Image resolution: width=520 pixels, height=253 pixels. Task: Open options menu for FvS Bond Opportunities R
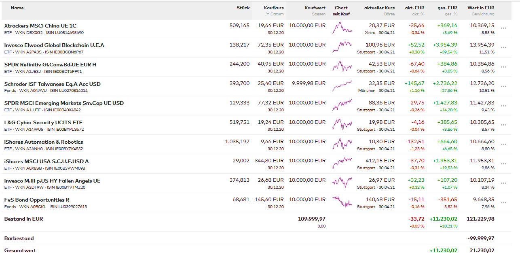click(503, 203)
